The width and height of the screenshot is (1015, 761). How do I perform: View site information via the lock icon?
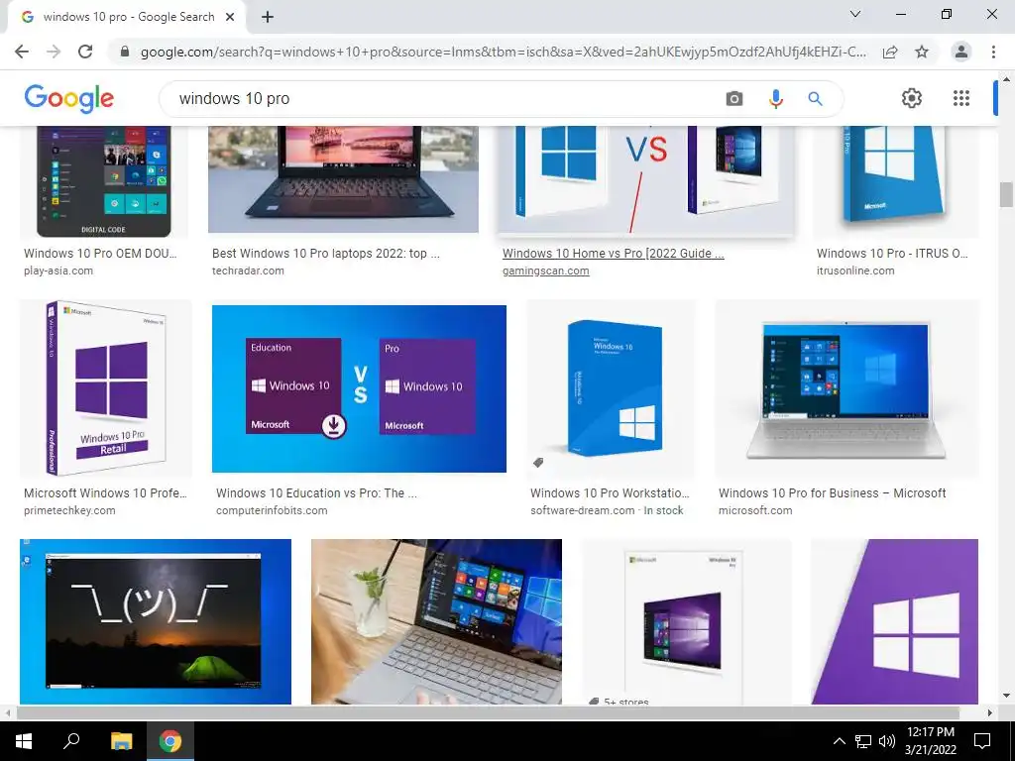[125, 52]
